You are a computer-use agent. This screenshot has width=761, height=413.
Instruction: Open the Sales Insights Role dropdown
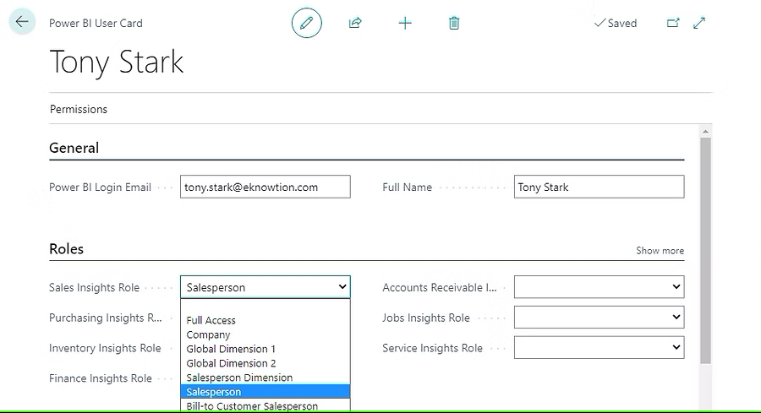click(265, 287)
